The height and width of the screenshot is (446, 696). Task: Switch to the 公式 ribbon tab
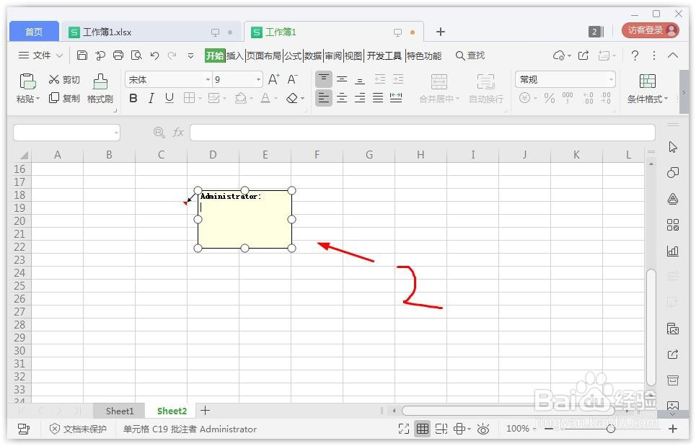point(293,55)
